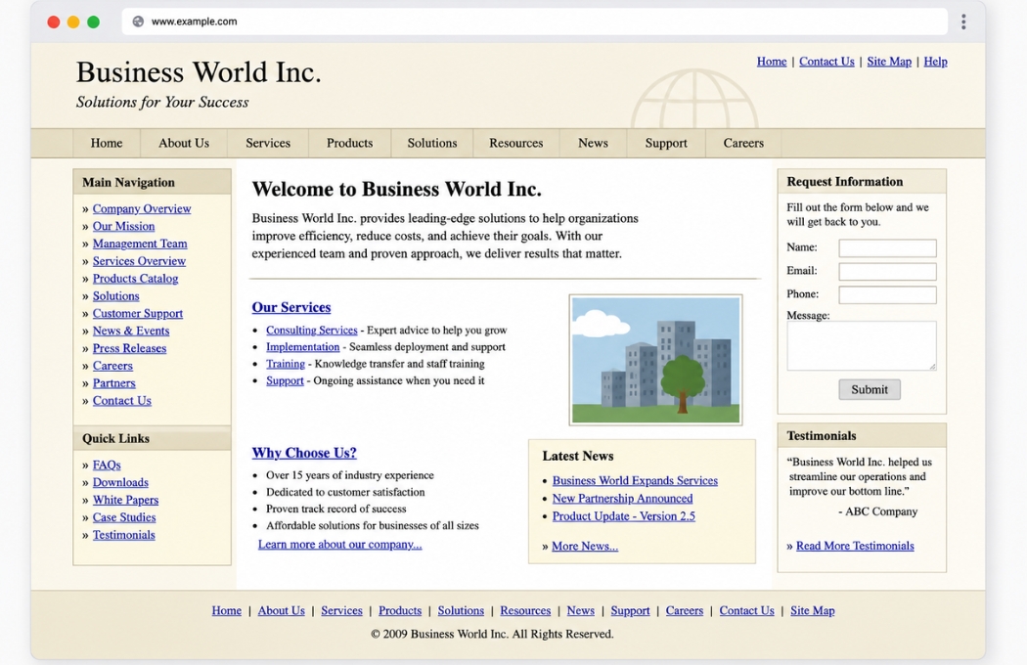Click the city buildings image

(655, 360)
